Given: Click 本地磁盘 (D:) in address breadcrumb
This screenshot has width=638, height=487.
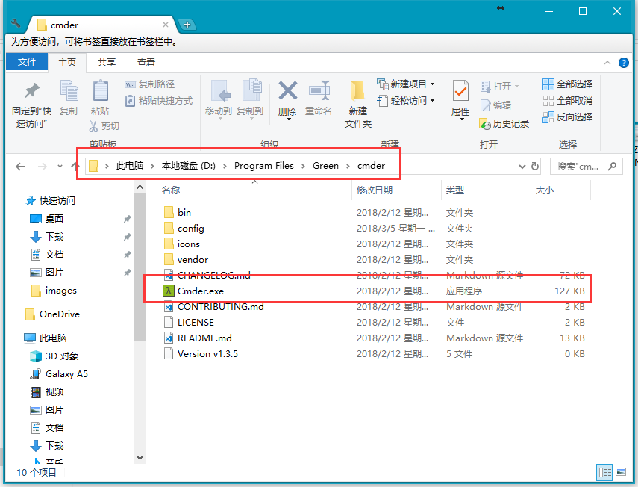Looking at the screenshot, I should point(188,166).
